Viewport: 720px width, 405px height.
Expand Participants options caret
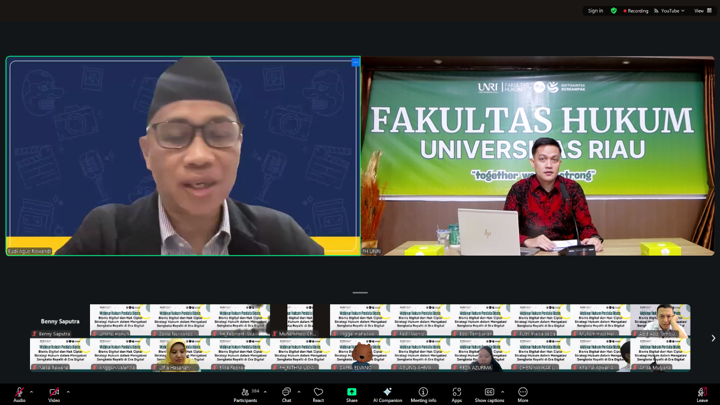(x=265, y=392)
